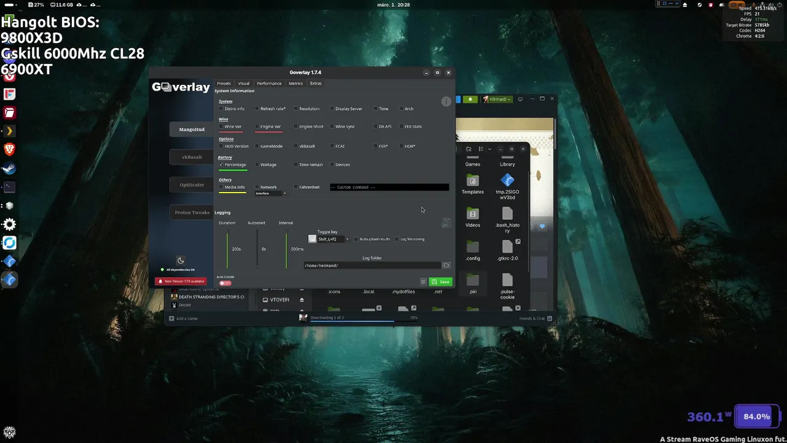The height and width of the screenshot is (443, 787).
Task: Open the Videos folder in file manager
Action: click(x=472, y=218)
